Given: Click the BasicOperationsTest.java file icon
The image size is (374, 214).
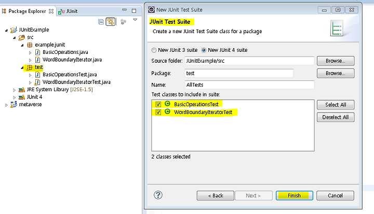Looking at the screenshot, I should [37, 75].
